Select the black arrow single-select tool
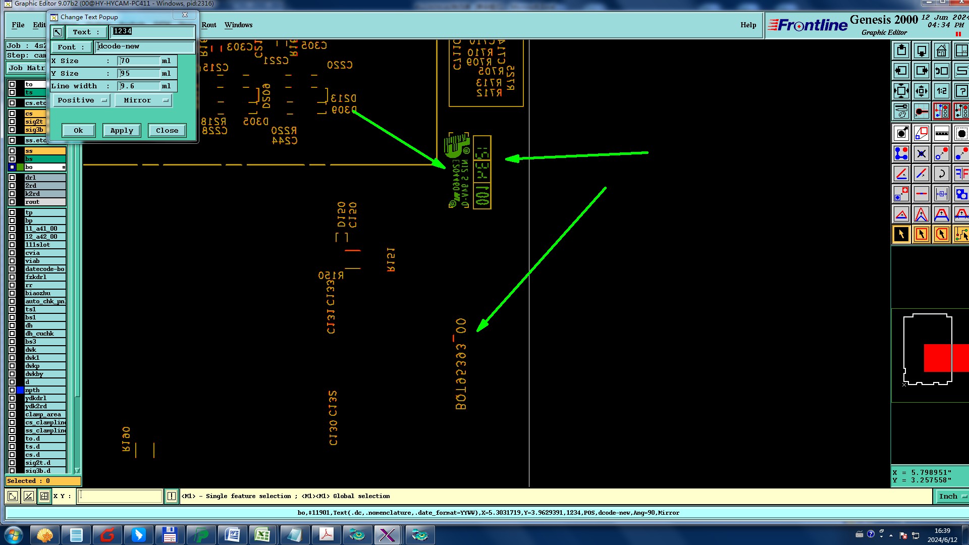 [901, 234]
